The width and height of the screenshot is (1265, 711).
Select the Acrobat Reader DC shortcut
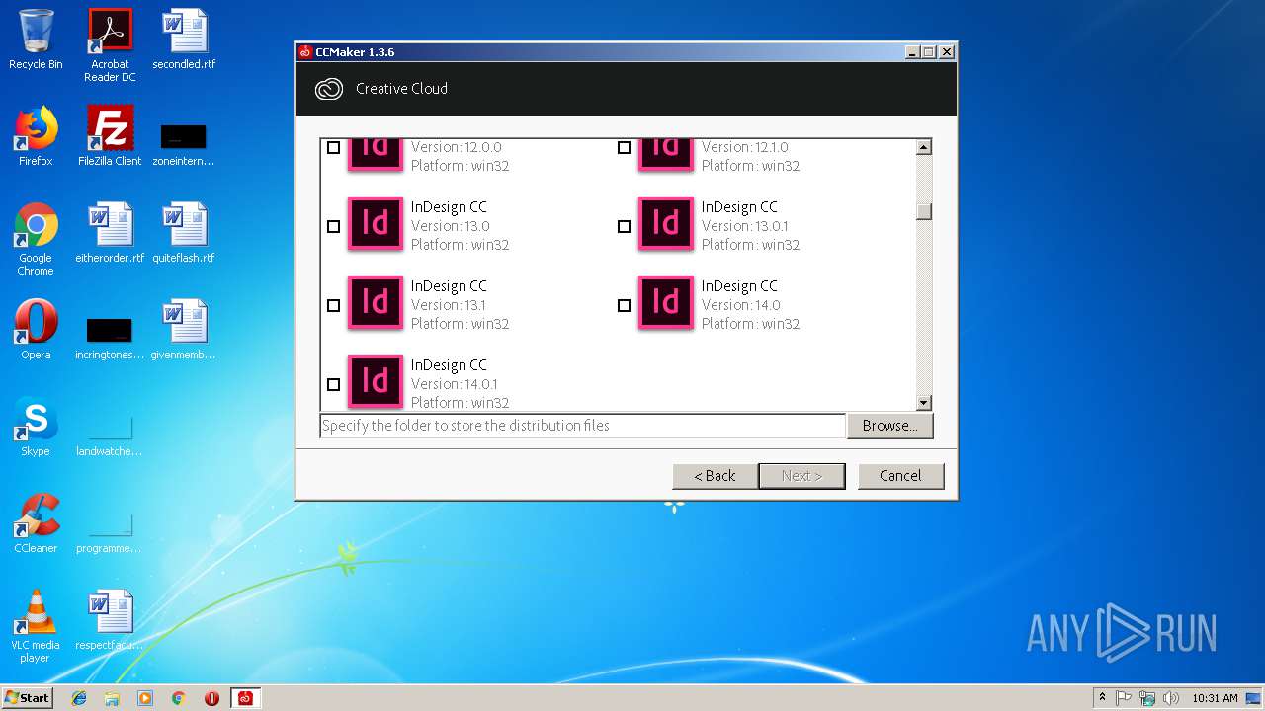[x=110, y=45]
